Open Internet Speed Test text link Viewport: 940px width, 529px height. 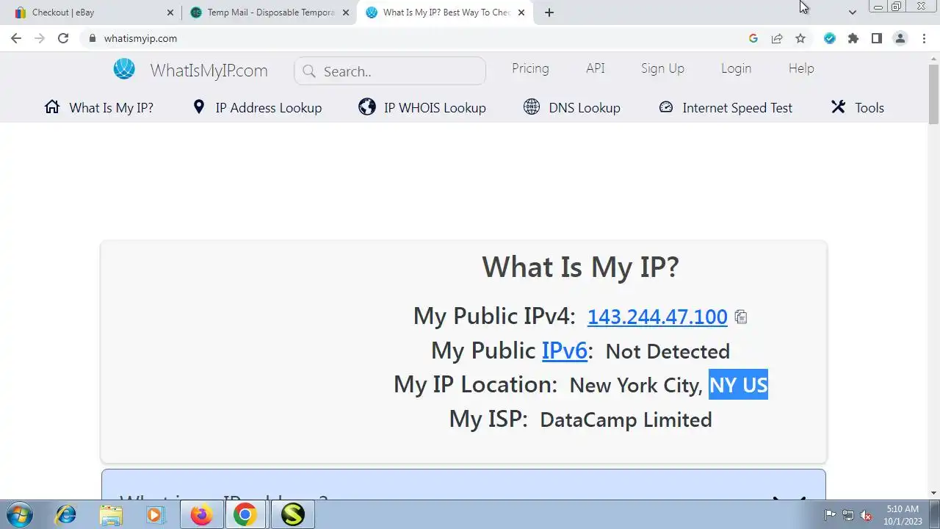coord(737,108)
